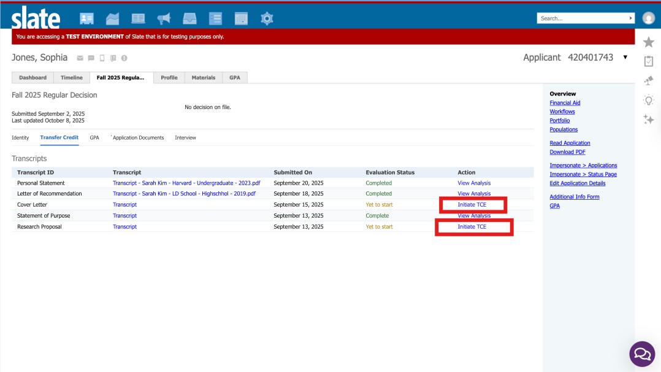Open View Analysis for Personal Statement
Screen dimensions: 661x372
point(474,183)
